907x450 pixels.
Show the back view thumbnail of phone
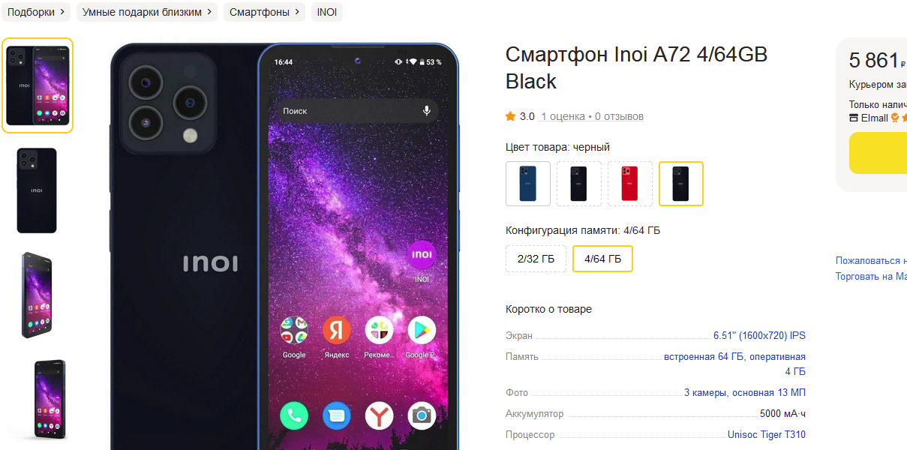pos(37,190)
